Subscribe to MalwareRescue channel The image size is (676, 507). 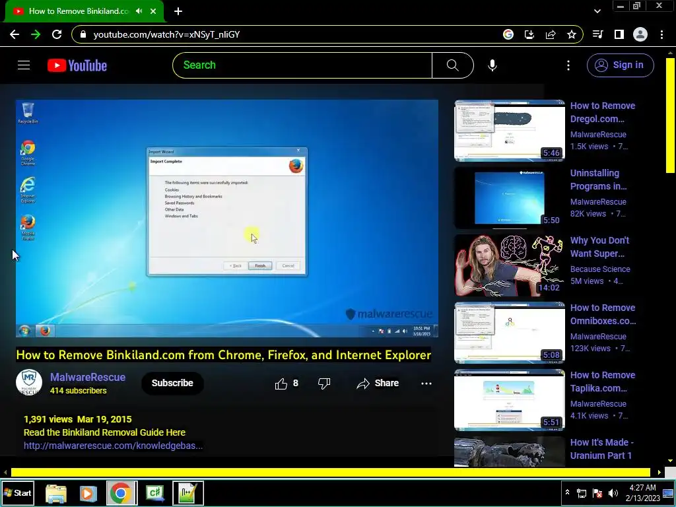tap(172, 383)
